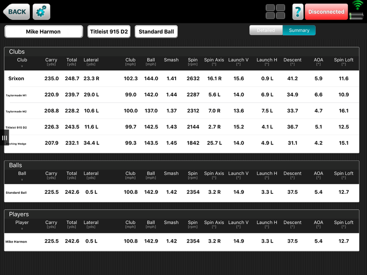This screenshot has width=367, height=275.
Task: Open the Standard Ball selector
Action: (x=156, y=32)
